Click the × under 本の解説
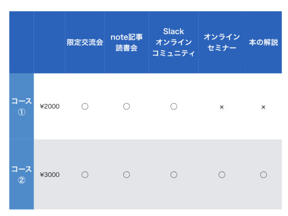Image resolution: width=288 pixels, height=216 pixels. (x=263, y=107)
